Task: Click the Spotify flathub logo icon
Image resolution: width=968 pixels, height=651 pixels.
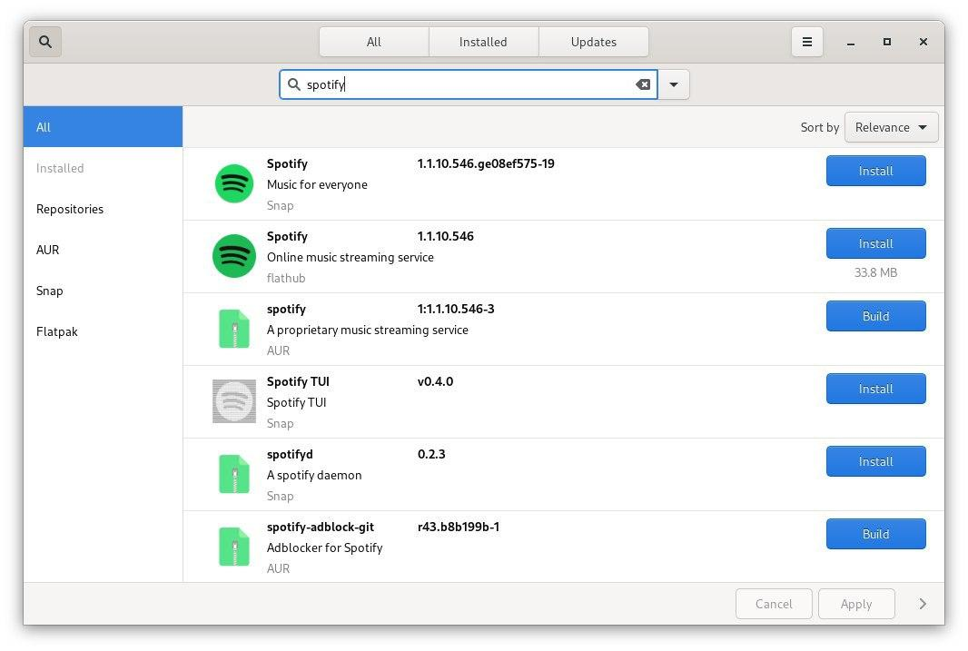Action: coord(234,256)
